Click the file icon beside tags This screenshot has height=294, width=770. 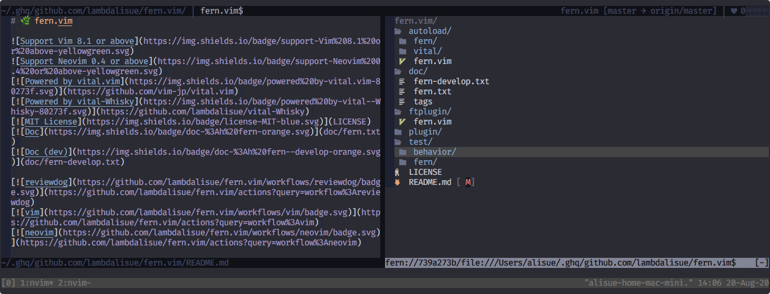403,101
